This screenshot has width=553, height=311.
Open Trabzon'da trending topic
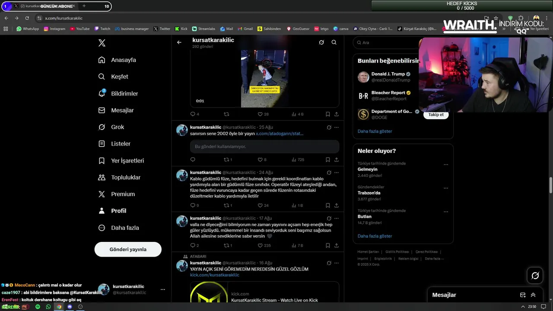[x=369, y=193]
